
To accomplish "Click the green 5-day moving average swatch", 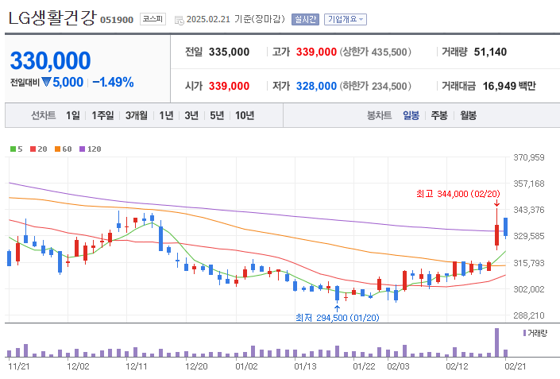I will click(14, 149).
